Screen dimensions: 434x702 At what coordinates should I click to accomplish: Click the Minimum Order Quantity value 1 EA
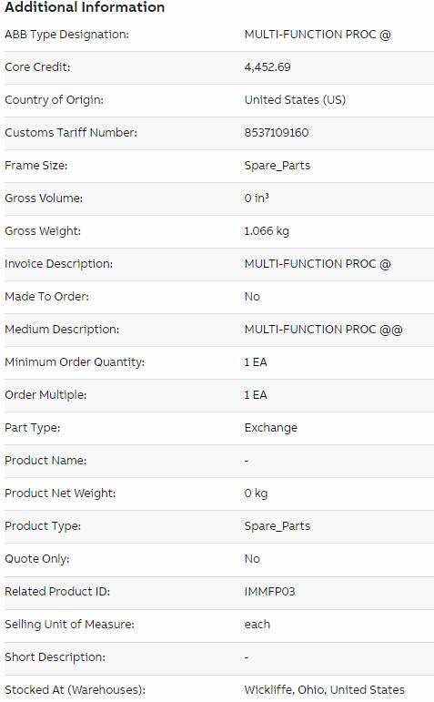[x=256, y=362]
